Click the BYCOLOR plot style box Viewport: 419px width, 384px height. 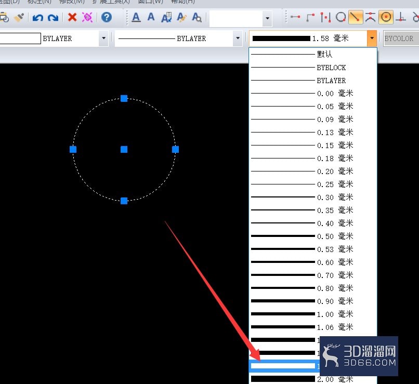[x=401, y=38]
